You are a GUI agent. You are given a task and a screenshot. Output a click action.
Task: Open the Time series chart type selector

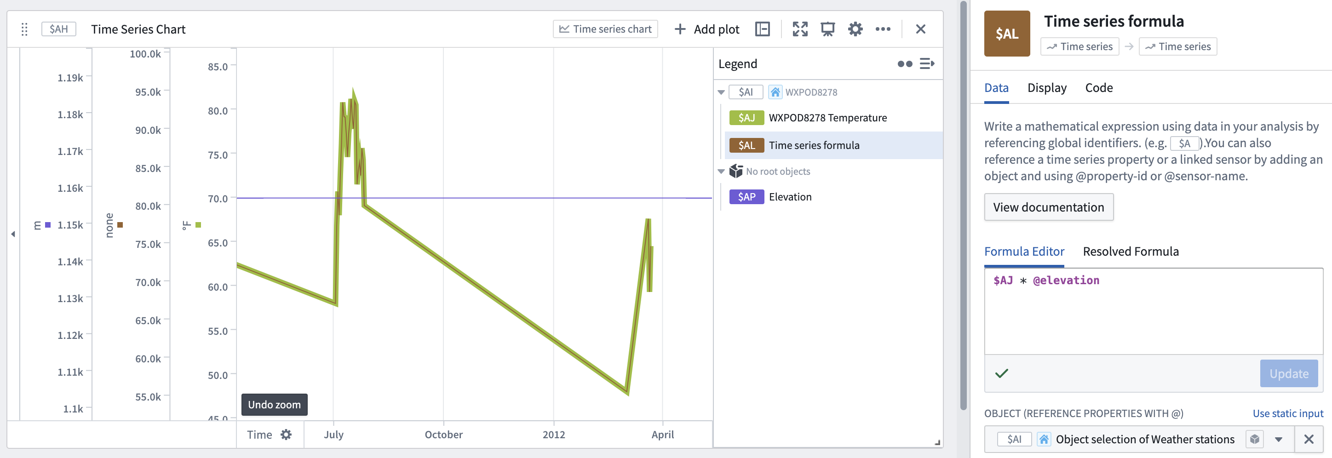tap(605, 29)
